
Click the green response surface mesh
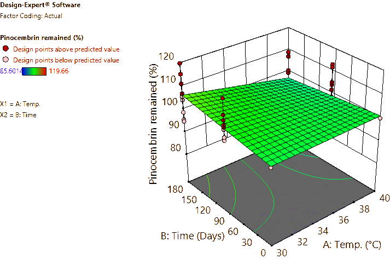pos(284,115)
